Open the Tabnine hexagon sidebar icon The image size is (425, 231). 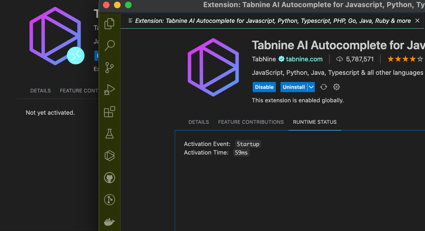[x=109, y=156]
